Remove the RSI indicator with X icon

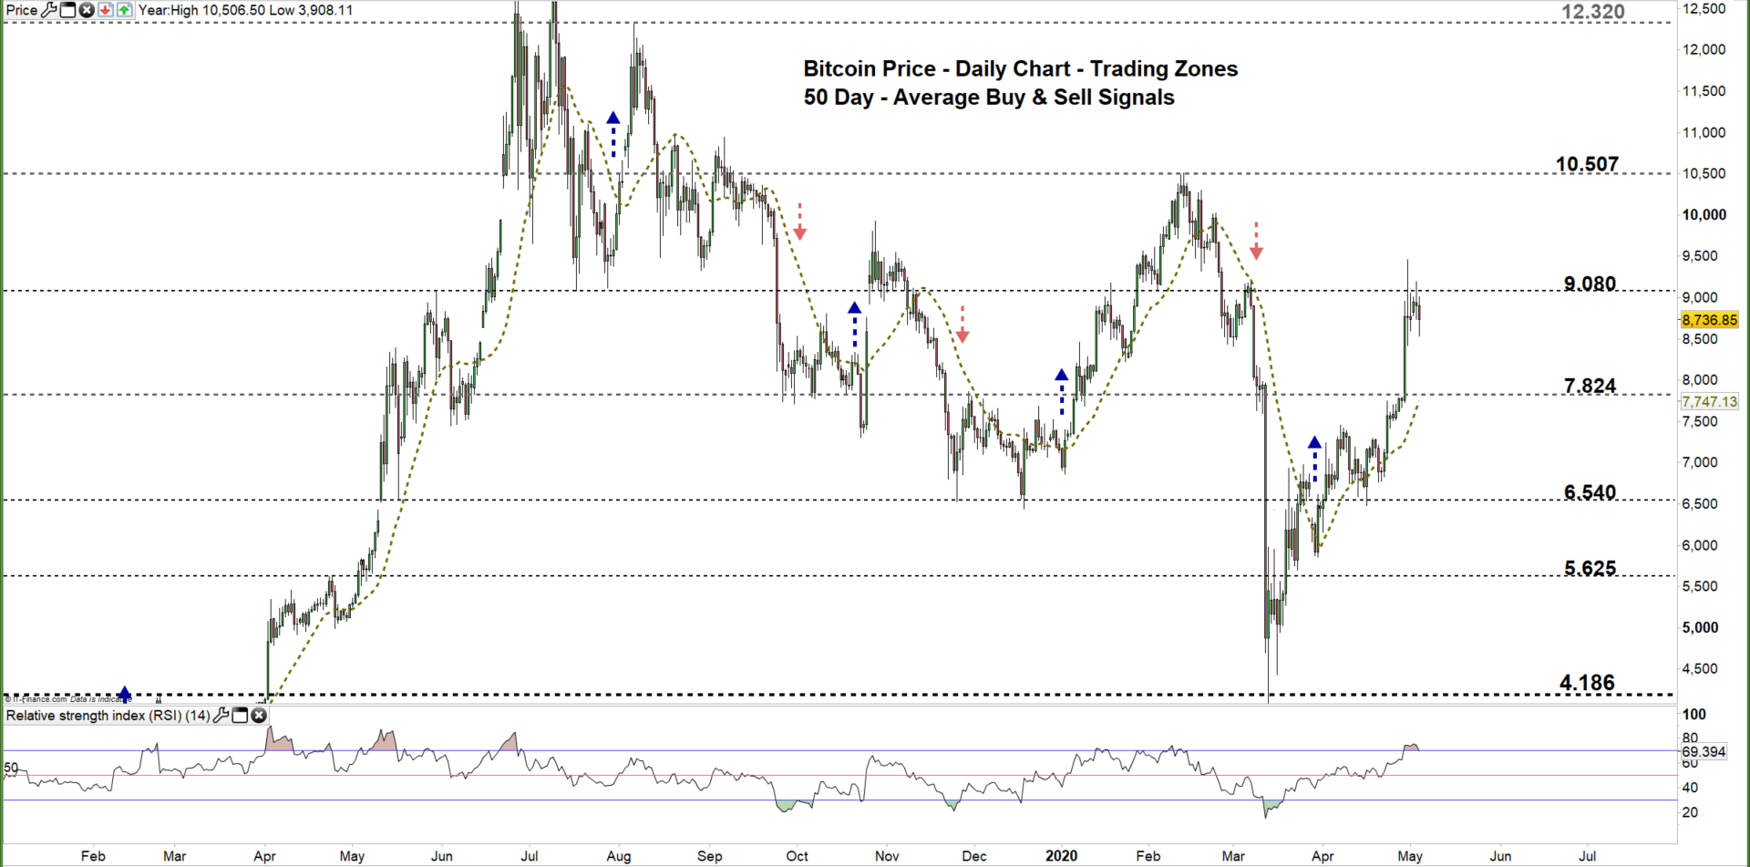259,716
